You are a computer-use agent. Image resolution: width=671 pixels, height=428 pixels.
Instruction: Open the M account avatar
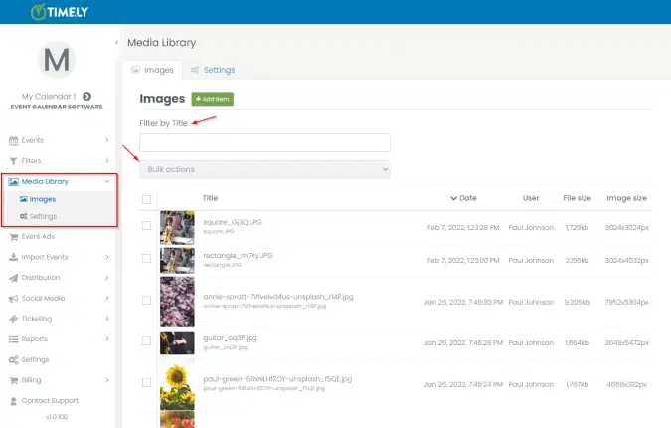[x=57, y=60]
